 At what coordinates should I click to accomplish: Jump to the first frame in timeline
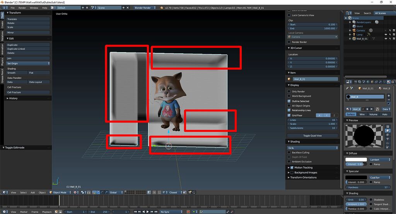pos(135,212)
